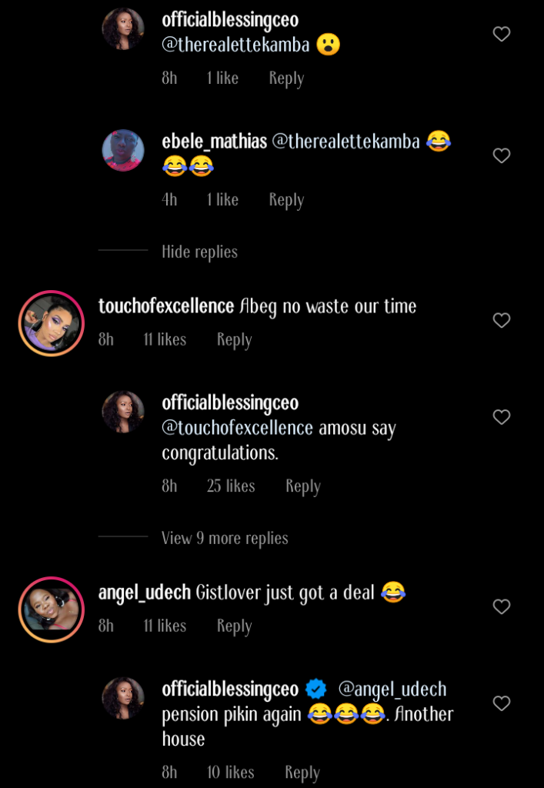
Task: Like the 'amosu say congratulations' reply
Action: 502,417
